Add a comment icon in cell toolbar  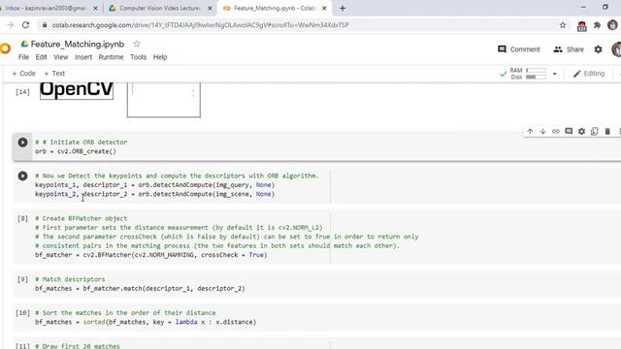pyautogui.click(x=569, y=132)
